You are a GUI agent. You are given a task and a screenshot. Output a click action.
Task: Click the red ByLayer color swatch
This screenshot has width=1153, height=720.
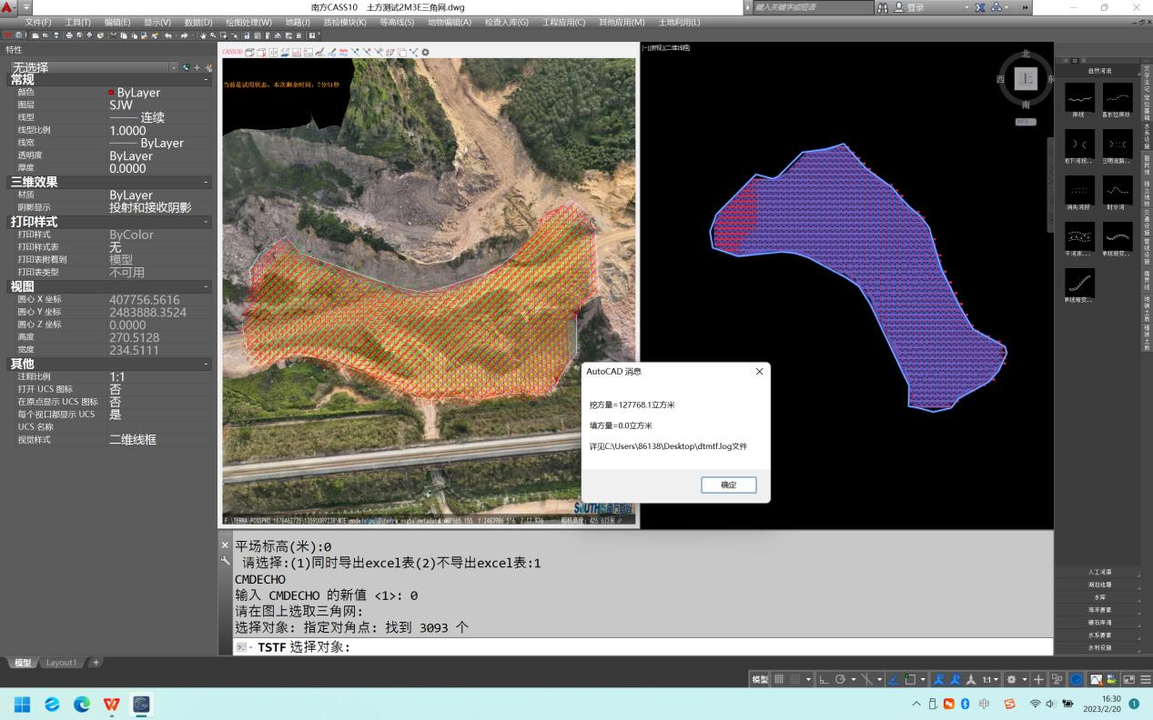pos(112,93)
